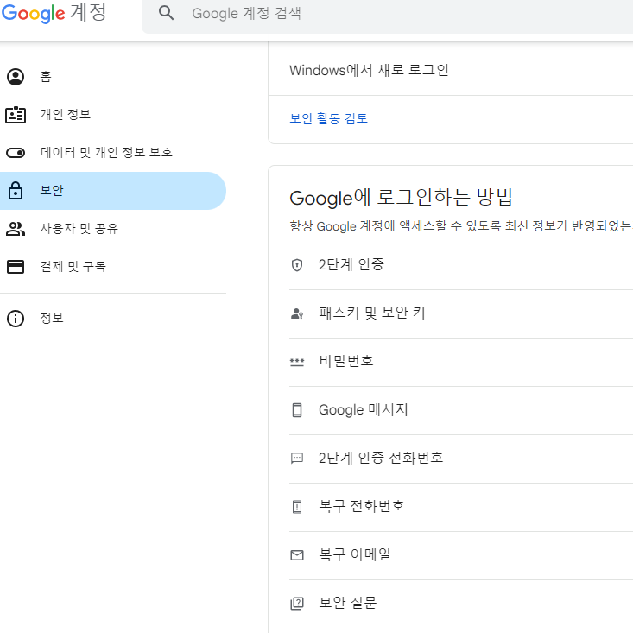This screenshot has height=633, width=633.
Task: Click the Google 계정 logo
Action: pos(54,13)
